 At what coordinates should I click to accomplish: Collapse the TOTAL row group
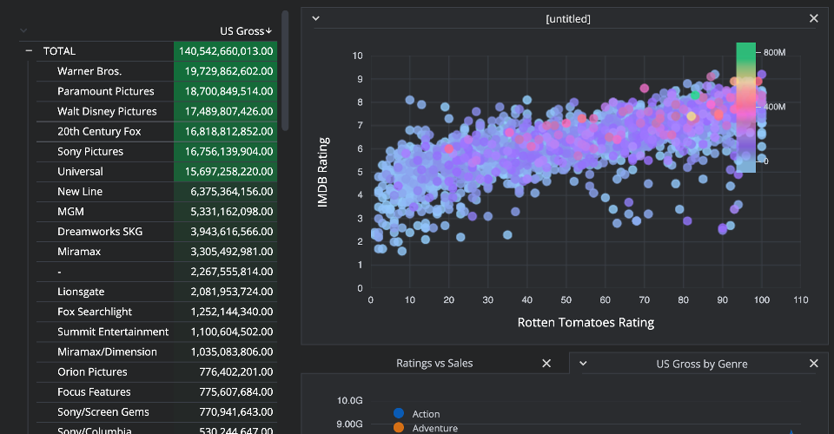click(29, 51)
